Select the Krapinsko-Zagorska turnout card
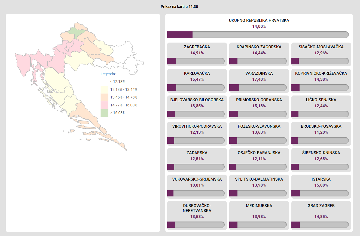The height and width of the screenshot is (236, 360). click(x=259, y=54)
